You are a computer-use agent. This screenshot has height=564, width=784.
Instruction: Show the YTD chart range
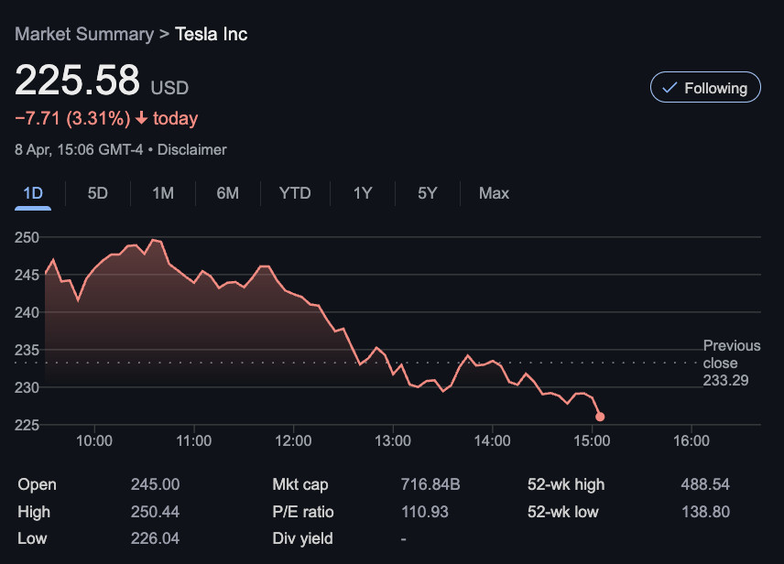[x=295, y=193]
